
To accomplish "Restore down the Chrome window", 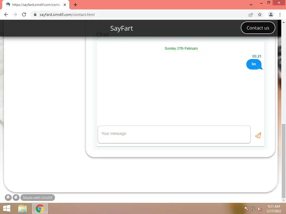I will pos(268,3).
